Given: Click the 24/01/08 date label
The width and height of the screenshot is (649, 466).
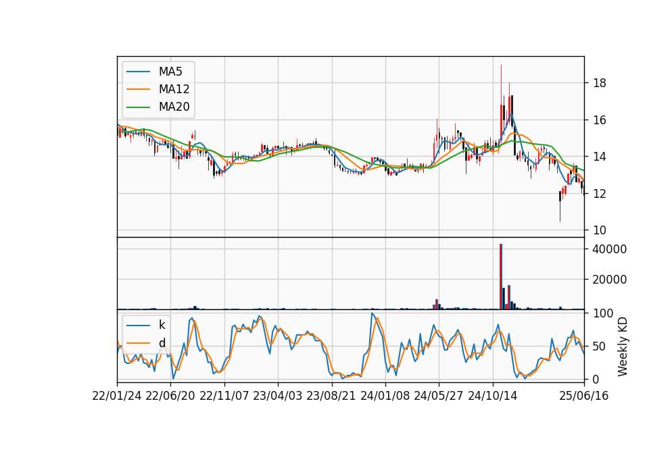Looking at the screenshot, I should 385,396.
